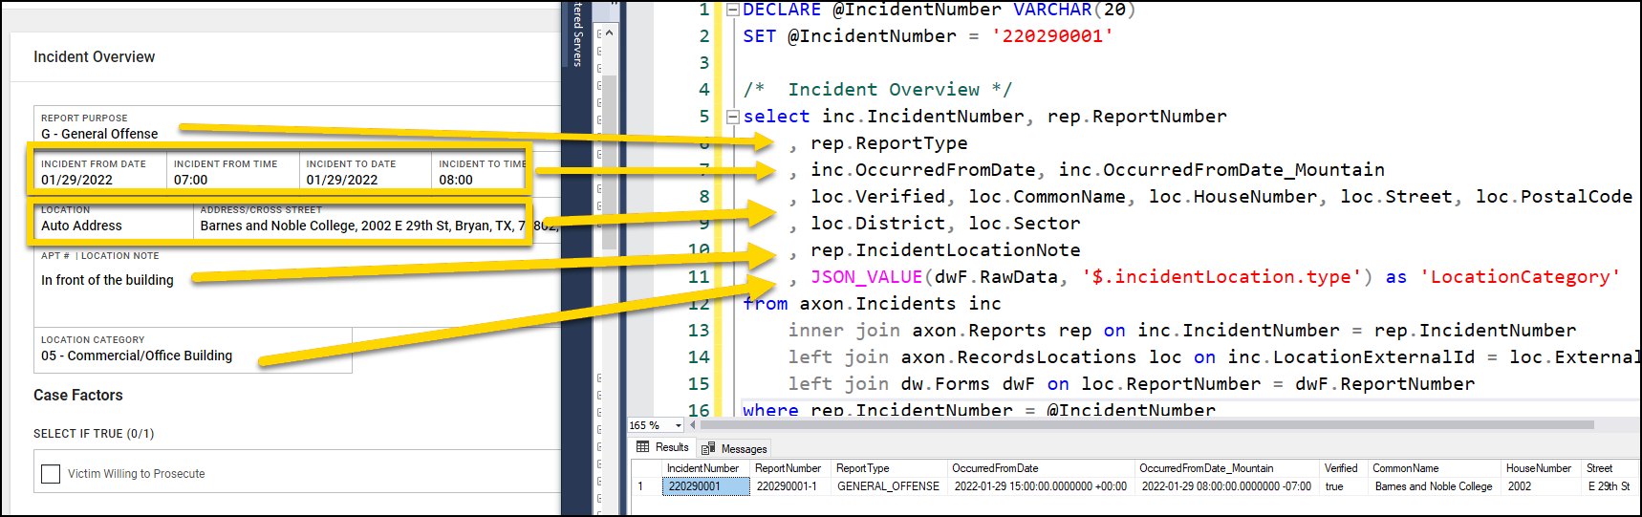The image size is (1642, 517).
Task: Open the 165 % zoom level dropdown
Action: (x=679, y=425)
